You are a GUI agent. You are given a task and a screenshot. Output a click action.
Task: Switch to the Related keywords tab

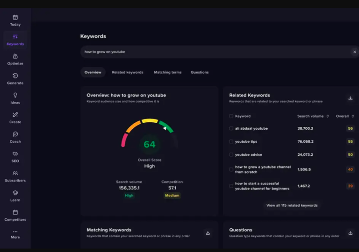tap(128, 72)
